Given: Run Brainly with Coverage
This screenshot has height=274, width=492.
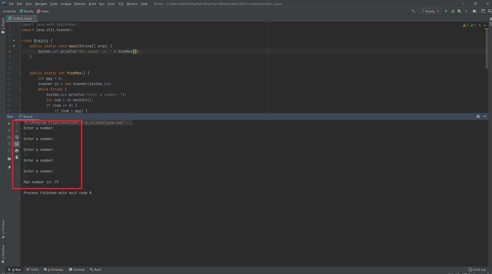Looking at the screenshot, I should [459, 11].
